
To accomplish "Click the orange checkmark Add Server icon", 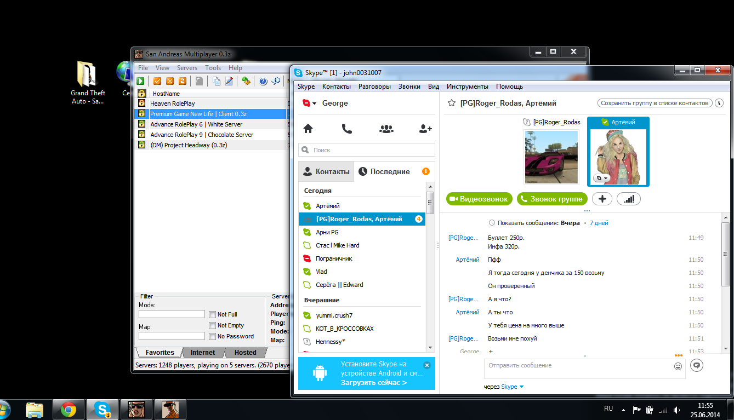I will point(157,81).
